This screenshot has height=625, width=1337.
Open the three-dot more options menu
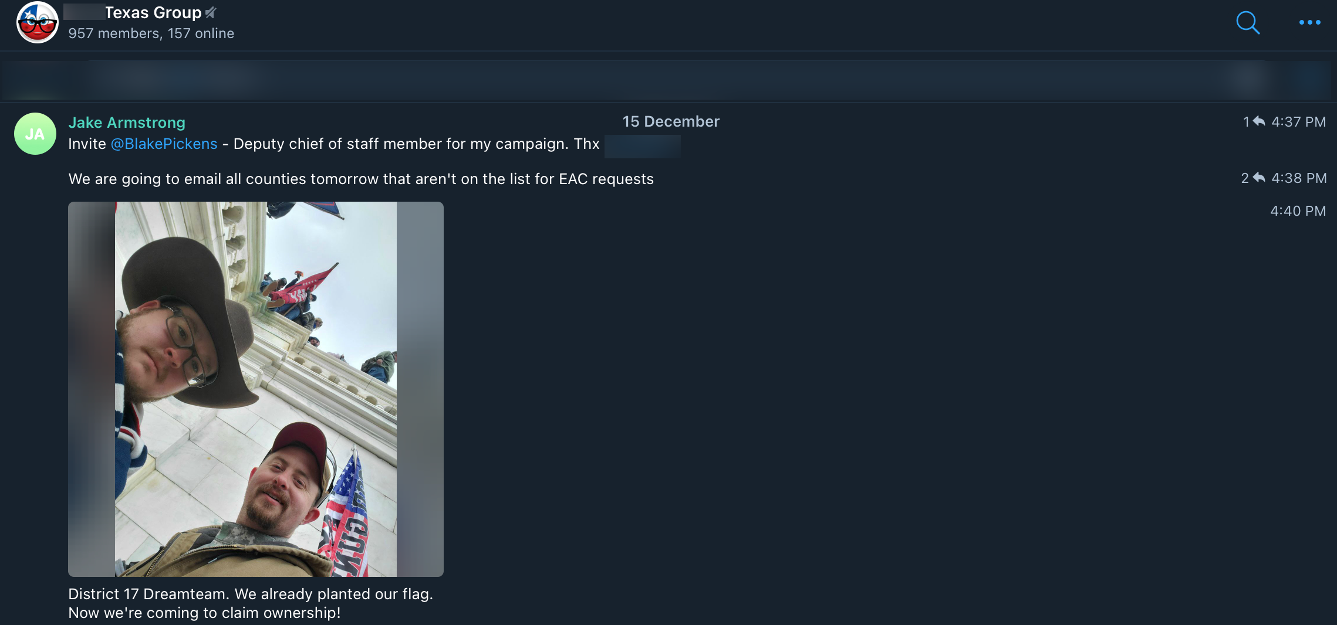click(1309, 22)
